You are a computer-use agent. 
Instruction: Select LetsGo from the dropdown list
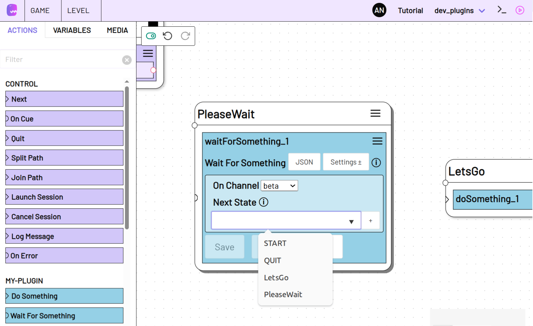pos(276,278)
